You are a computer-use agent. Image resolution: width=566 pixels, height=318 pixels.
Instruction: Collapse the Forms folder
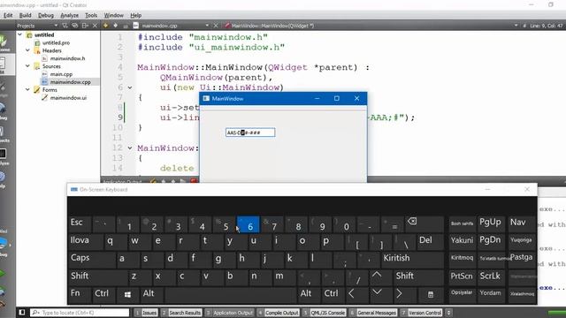tap(27, 89)
